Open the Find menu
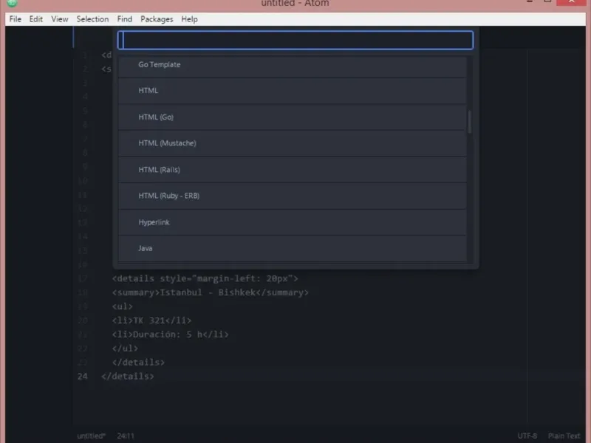 (124, 19)
